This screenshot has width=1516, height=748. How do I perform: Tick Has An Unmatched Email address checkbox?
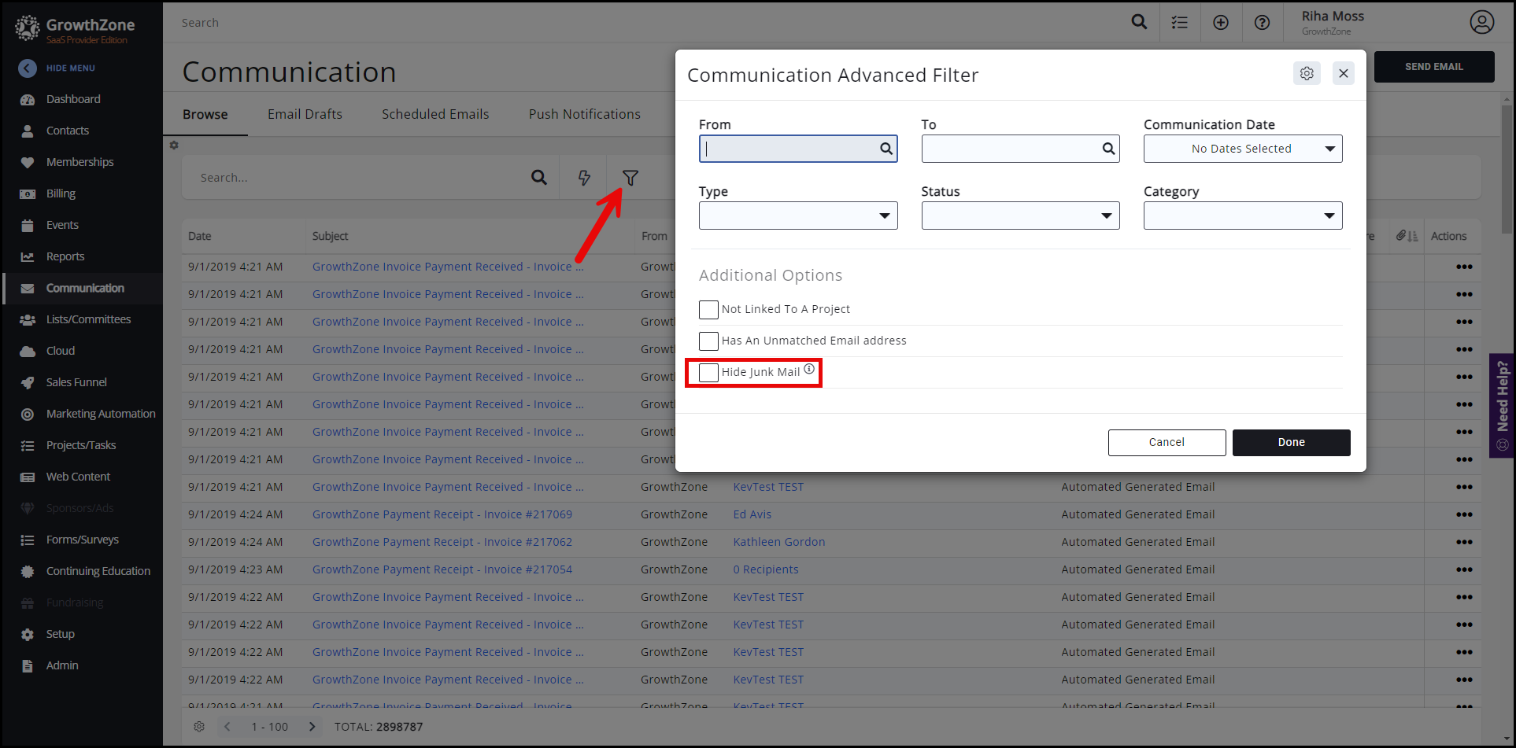click(708, 341)
